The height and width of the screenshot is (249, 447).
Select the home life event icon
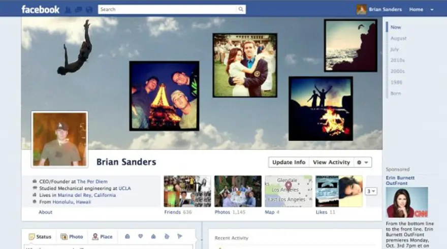pyautogui.click(x=153, y=236)
